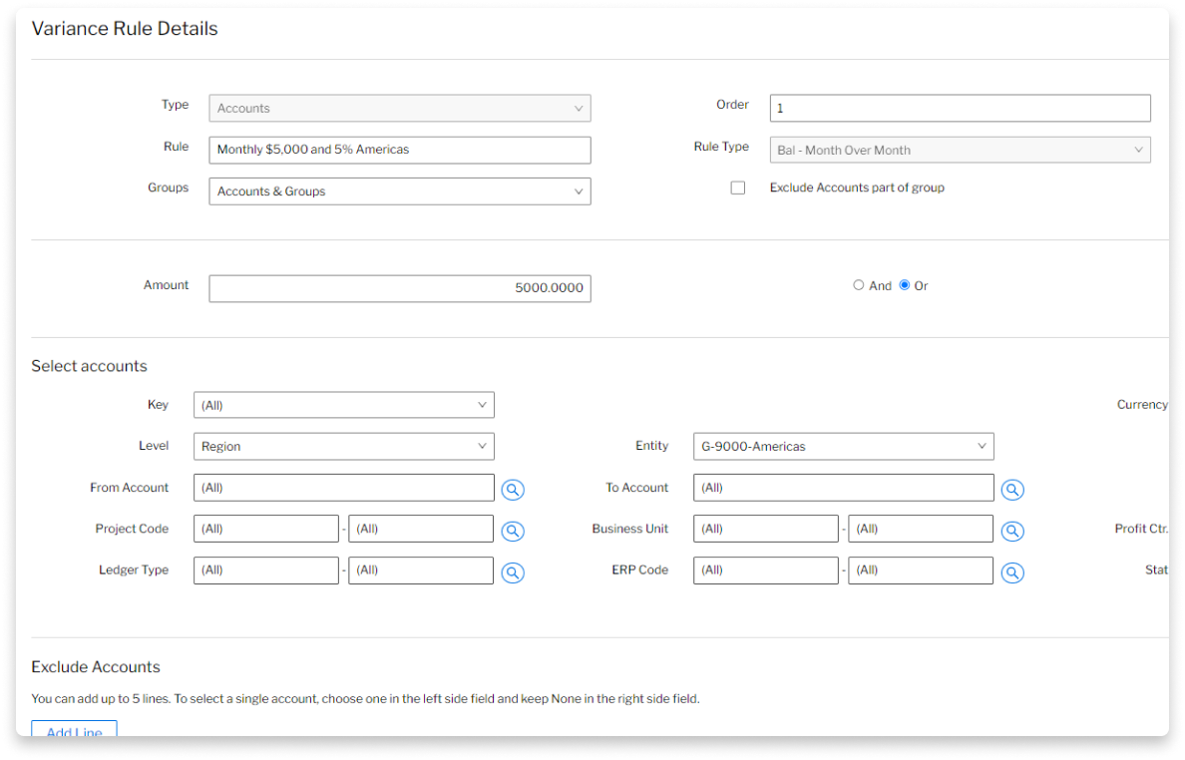
Task: Open the Level dropdown showing Region
Action: [x=344, y=447]
